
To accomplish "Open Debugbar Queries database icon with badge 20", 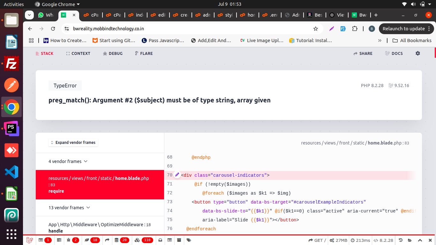I will coord(121,240).
